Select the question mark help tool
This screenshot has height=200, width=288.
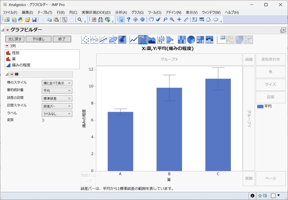[129, 20]
